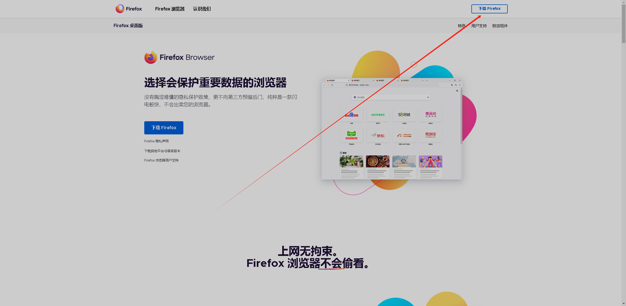Go to the 特色 section link
626x306 pixels.
461,26
